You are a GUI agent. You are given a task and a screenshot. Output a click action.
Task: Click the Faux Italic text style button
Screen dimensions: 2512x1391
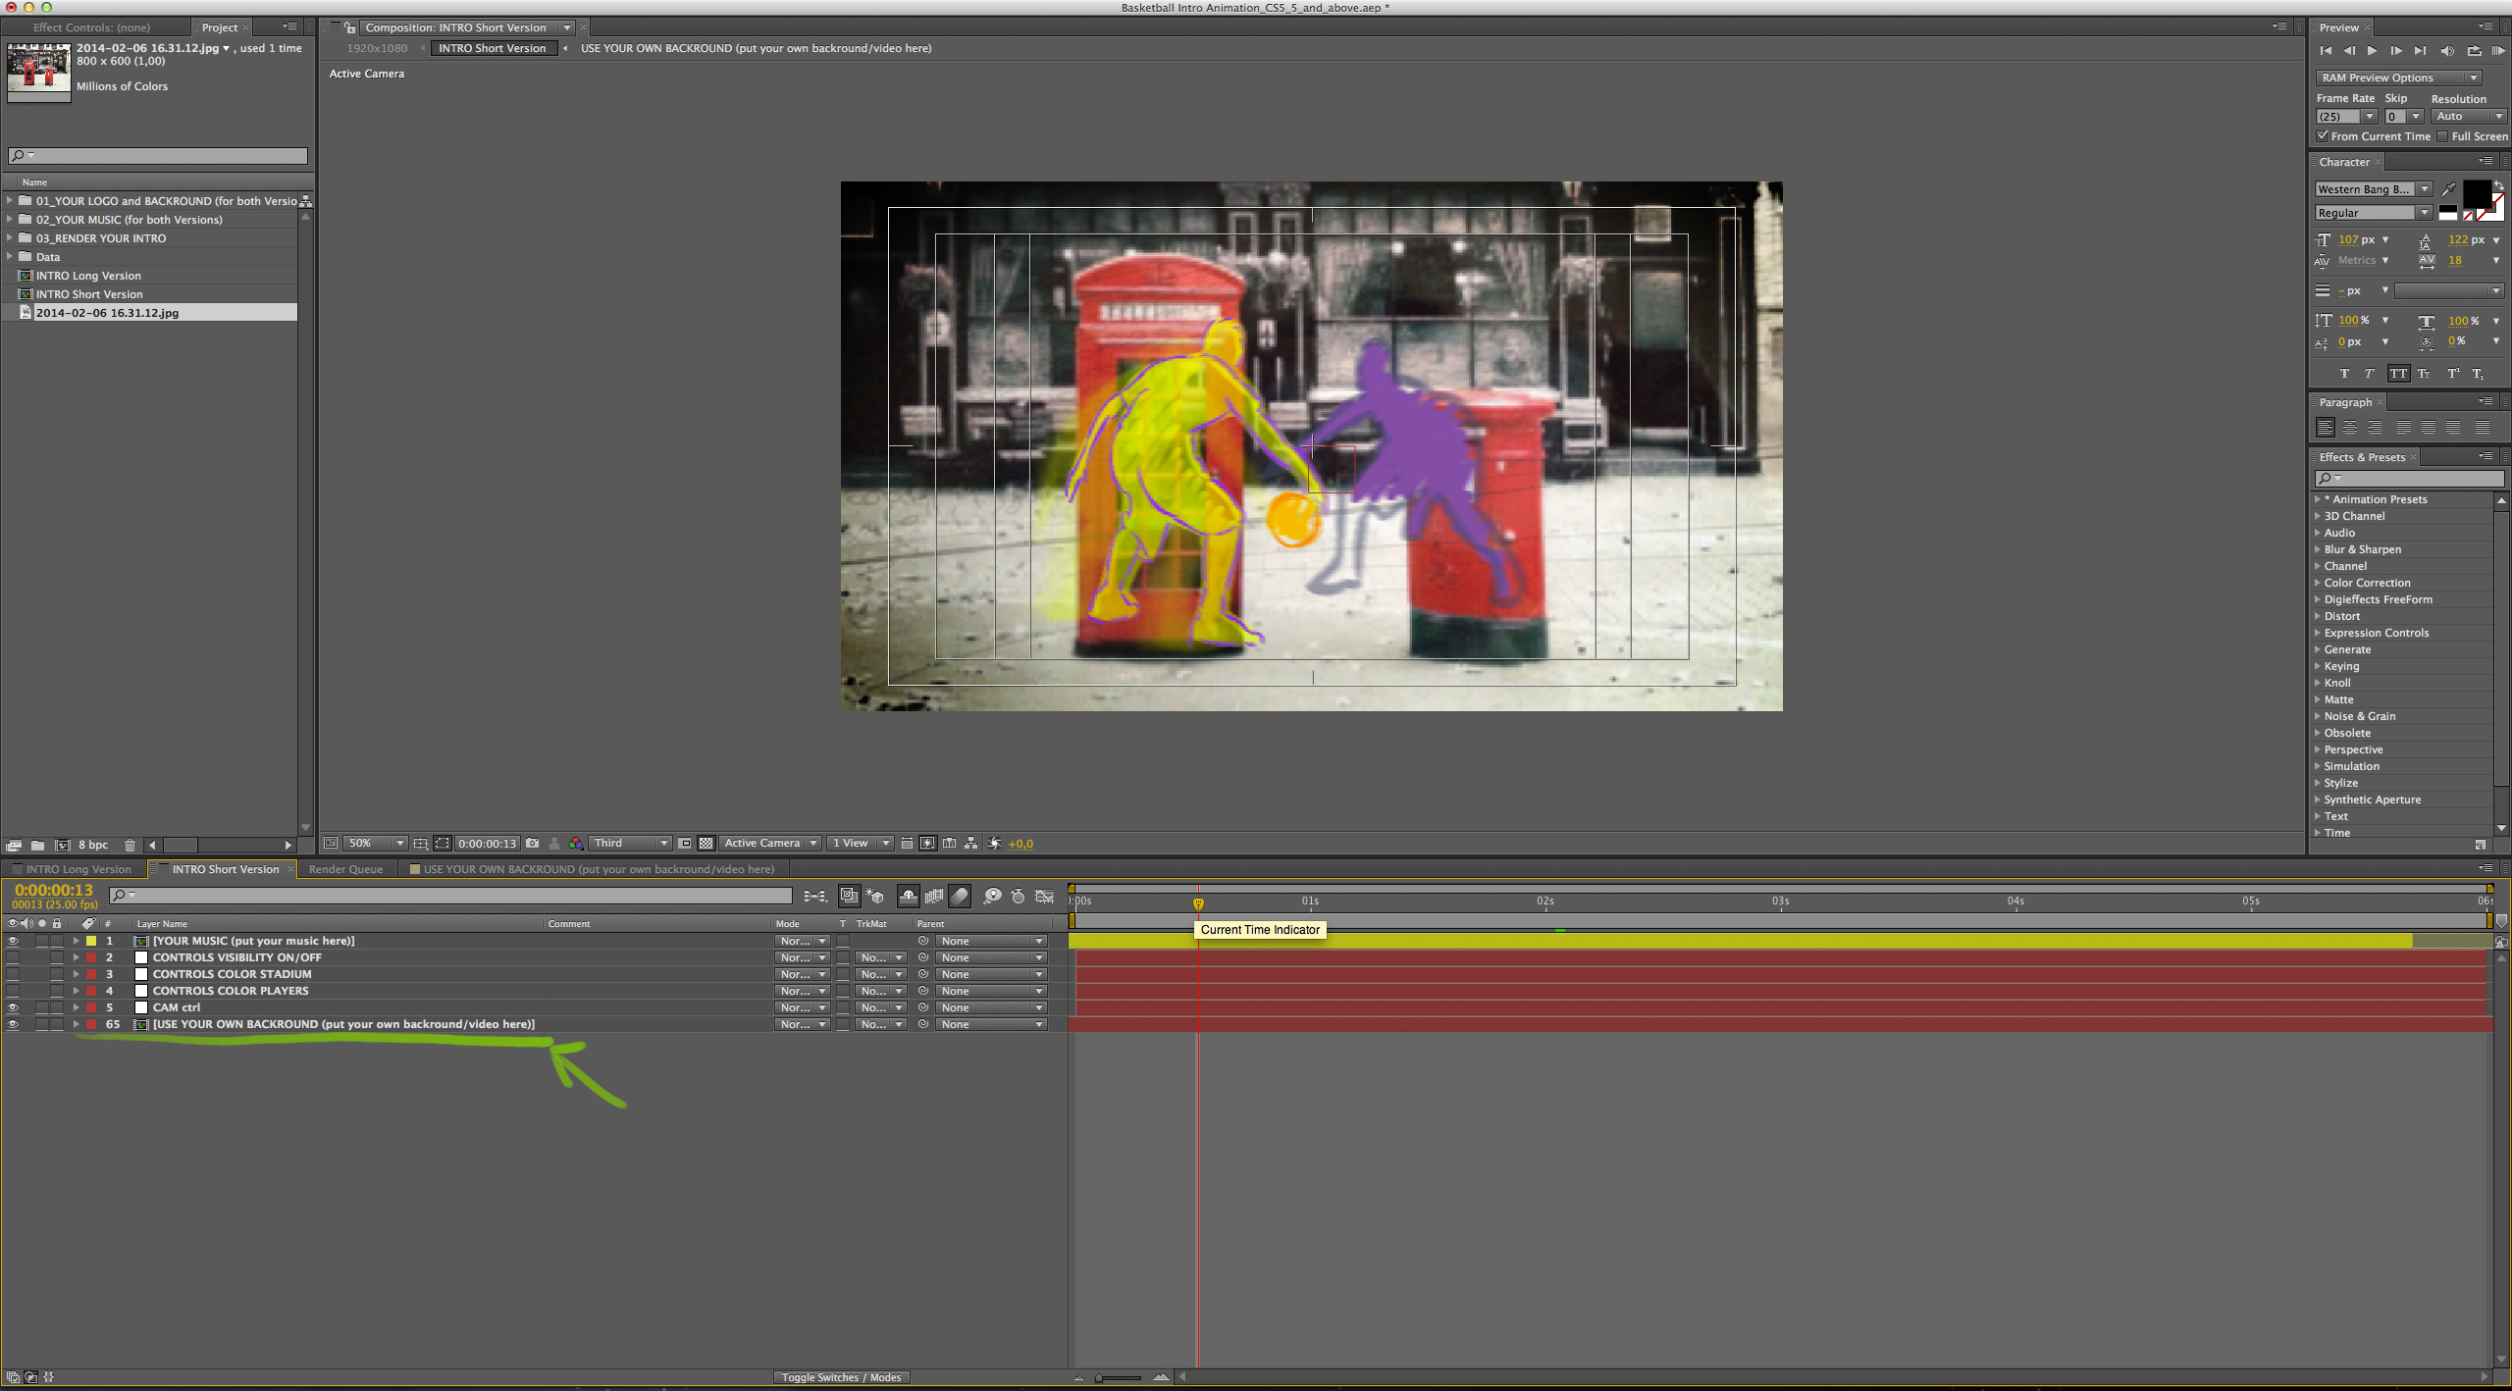coord(2369,374)
